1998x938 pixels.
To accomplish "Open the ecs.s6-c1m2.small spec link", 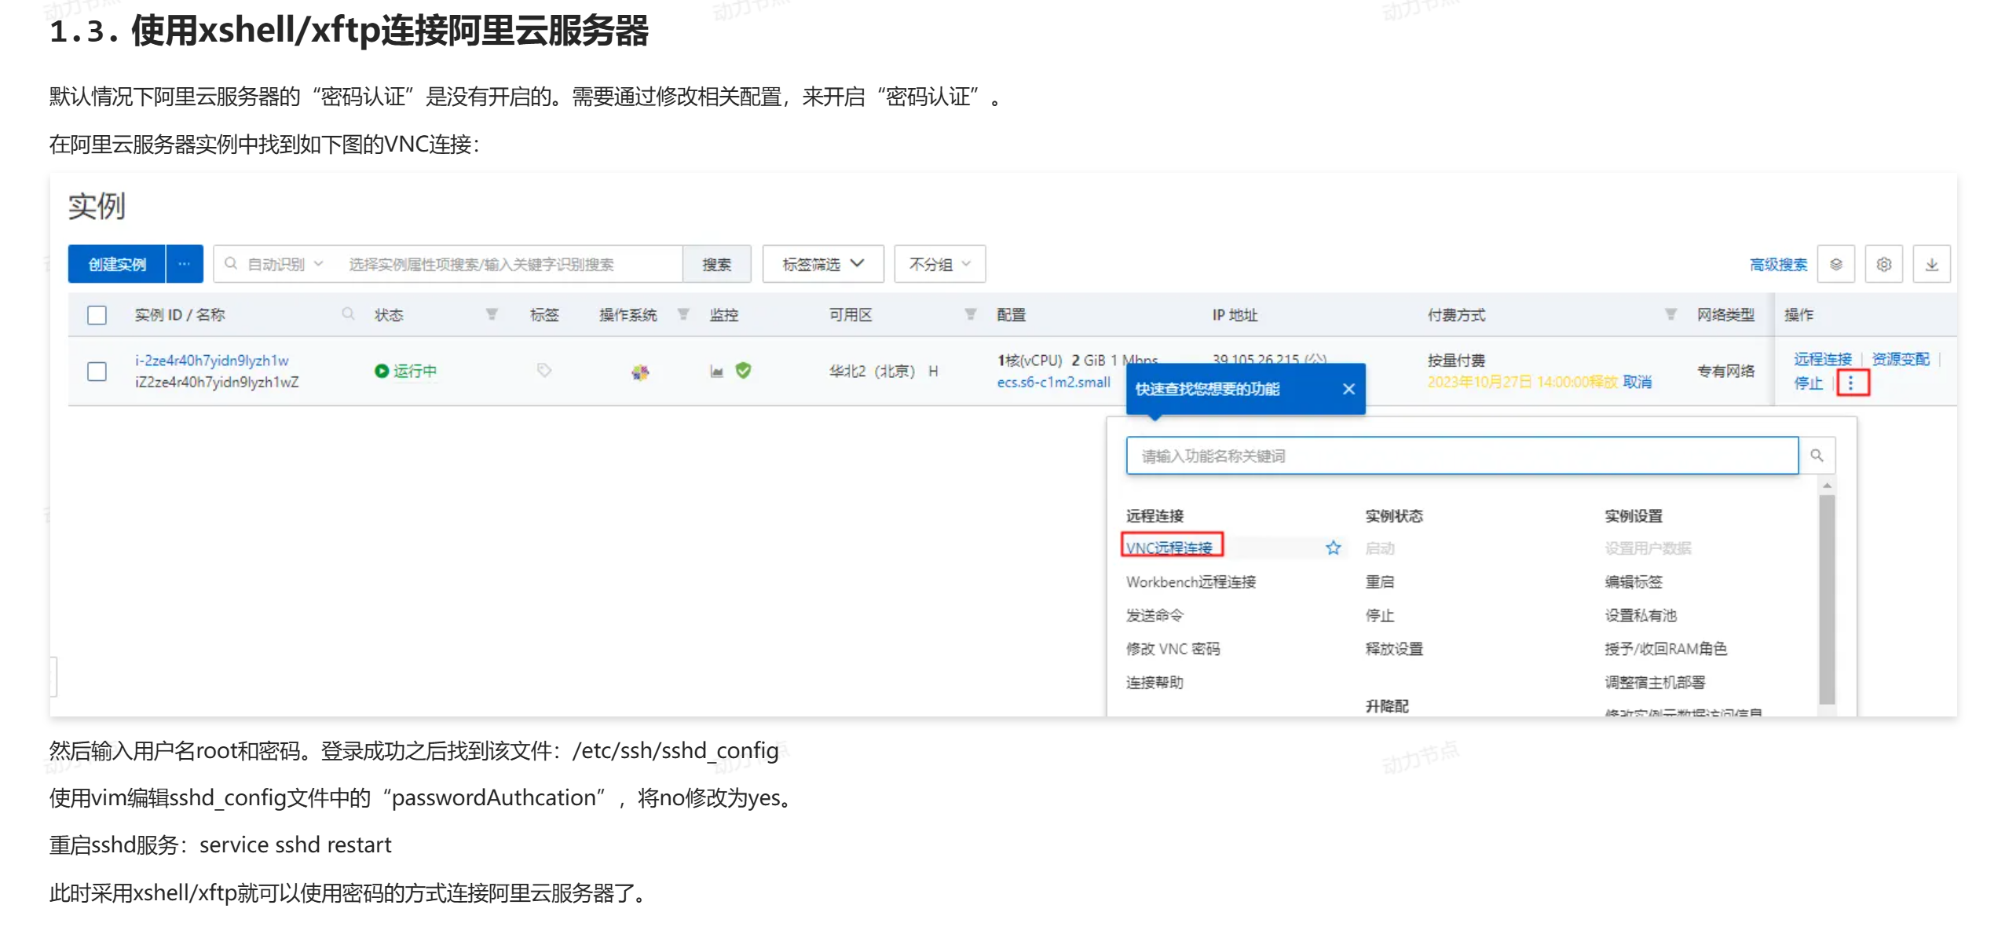I will coord(1053,383).
